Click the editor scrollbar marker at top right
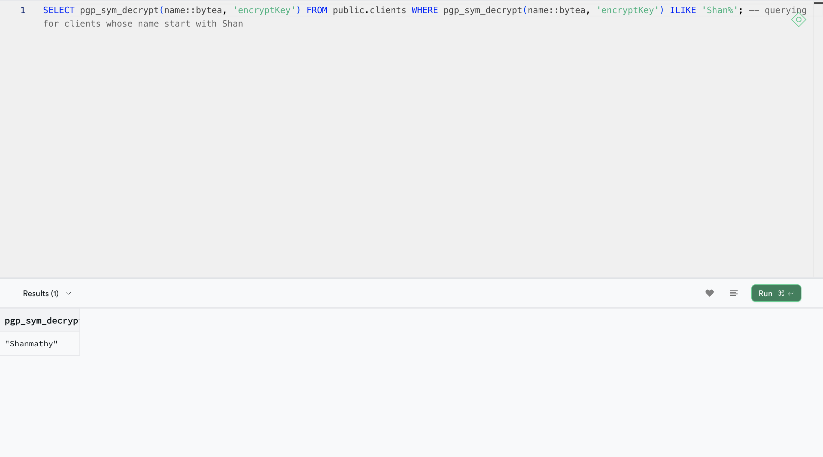This screenshot has height=457, width=823. coord(818,3)
